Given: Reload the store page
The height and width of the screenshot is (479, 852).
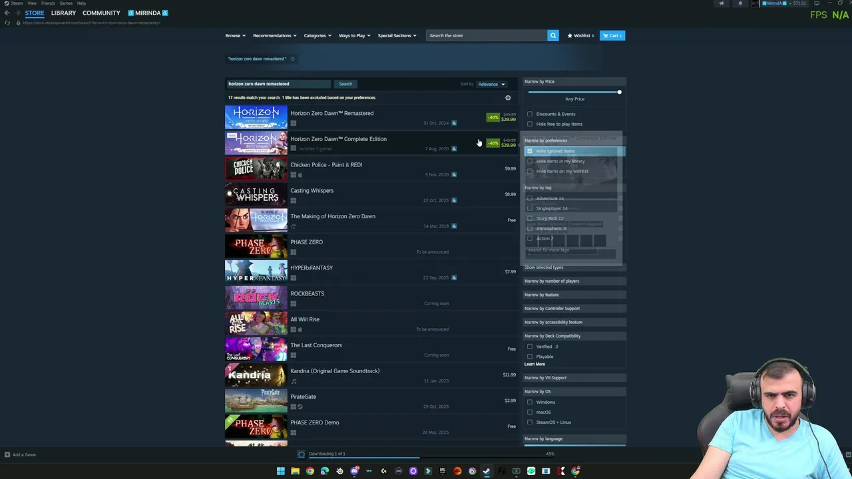Looking at the screenshot, I should (x=7, y=23).
